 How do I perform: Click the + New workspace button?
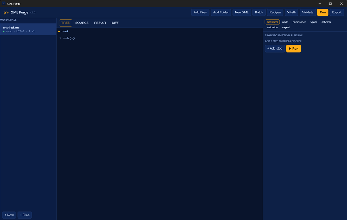pyautogui.click(x=9, y=215)
